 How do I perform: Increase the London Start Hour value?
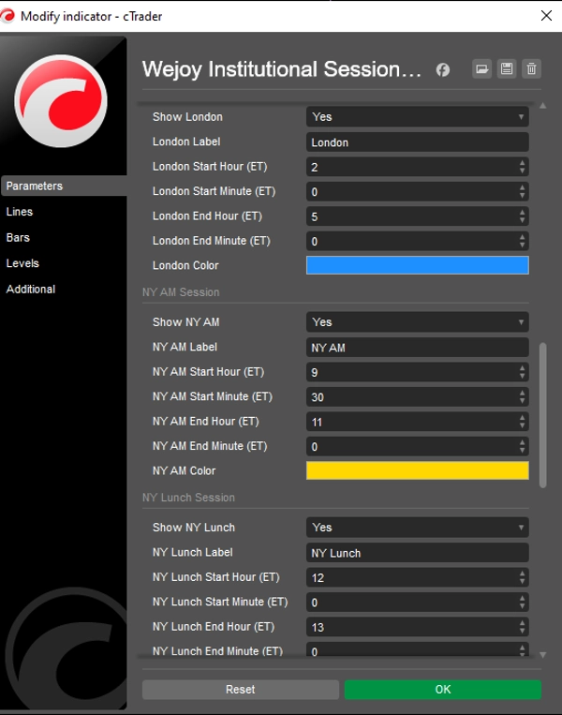pyautogui.click(x=522, y=163)
